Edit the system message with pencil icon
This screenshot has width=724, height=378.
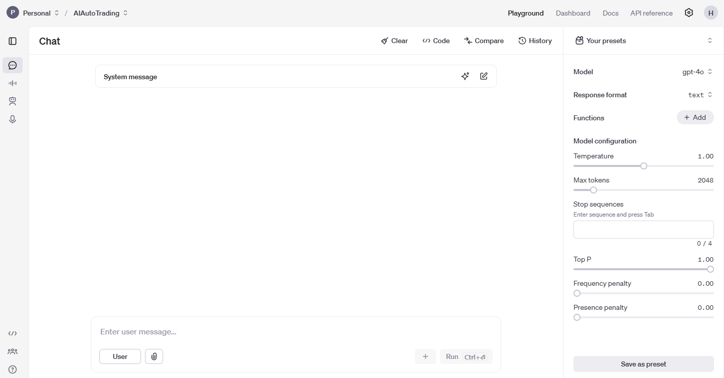tap(484, 76)
